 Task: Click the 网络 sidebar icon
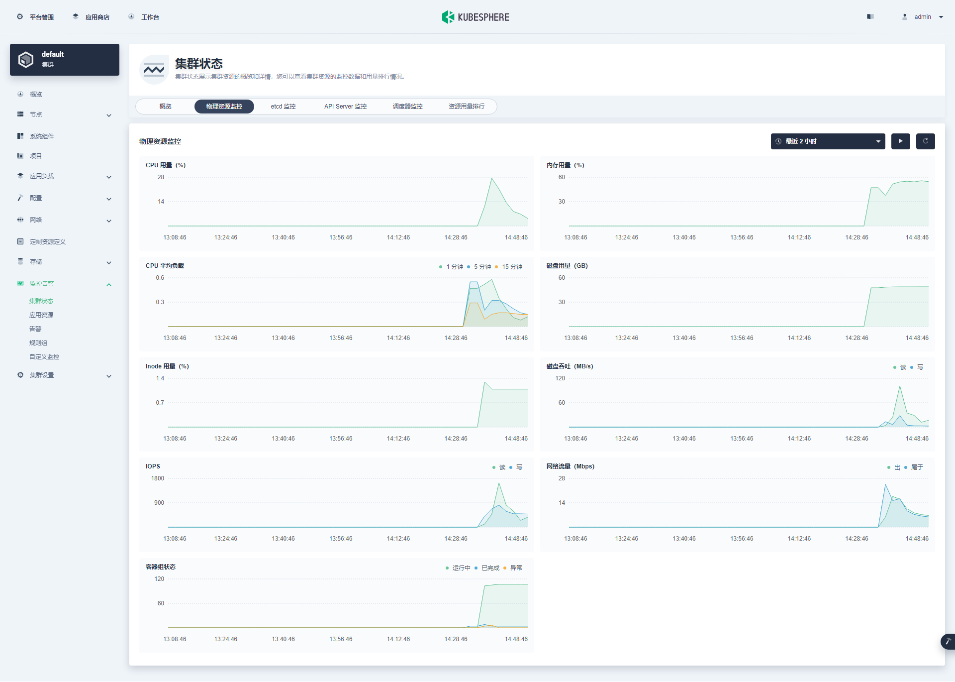pos(20,220)
